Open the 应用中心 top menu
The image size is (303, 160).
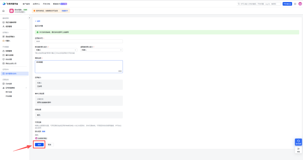(x=36, y=4)
